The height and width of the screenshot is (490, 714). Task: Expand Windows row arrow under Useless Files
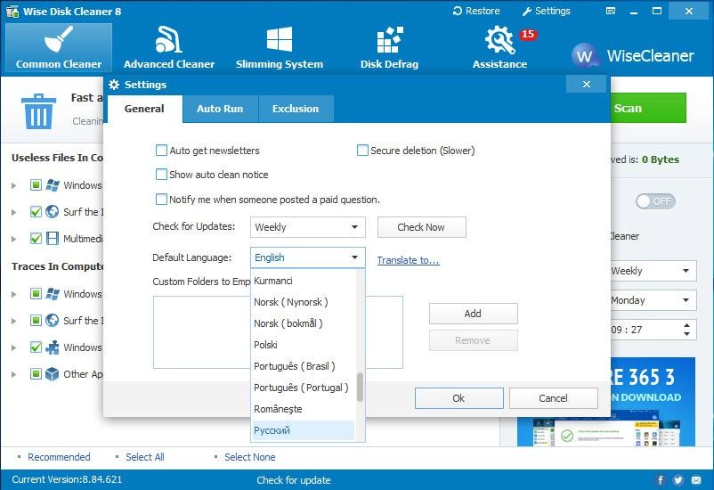[x=13, y=185]
